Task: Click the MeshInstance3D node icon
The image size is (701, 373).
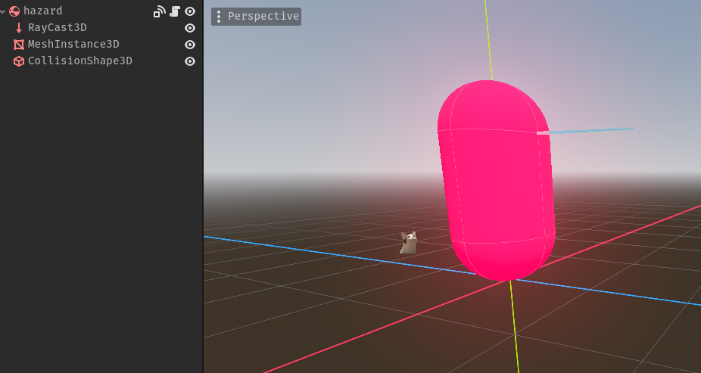Action: click(x=19, y=45)
